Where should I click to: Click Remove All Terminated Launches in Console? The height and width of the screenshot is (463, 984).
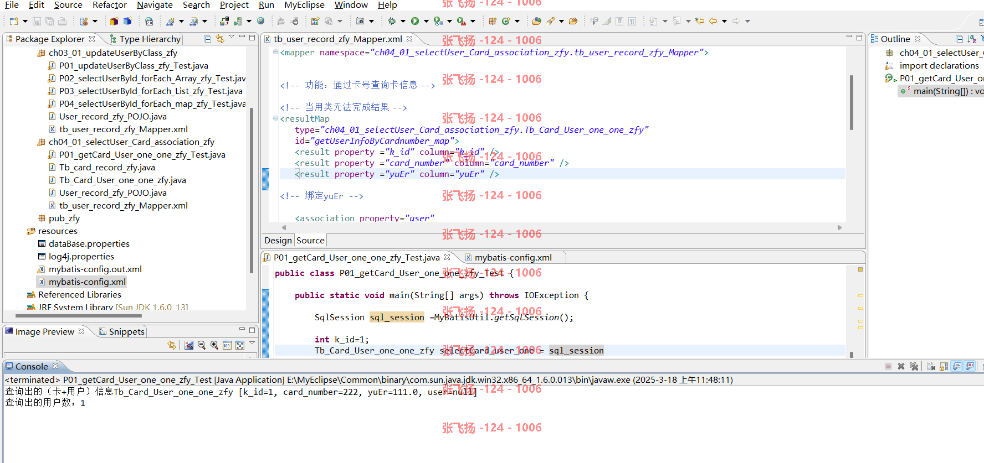point(914,366)
